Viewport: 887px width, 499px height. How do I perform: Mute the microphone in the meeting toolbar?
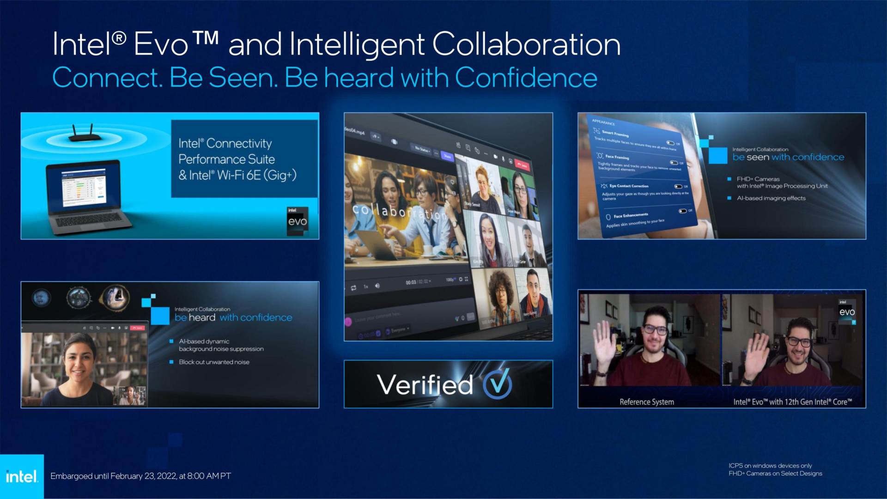point(503,159)
